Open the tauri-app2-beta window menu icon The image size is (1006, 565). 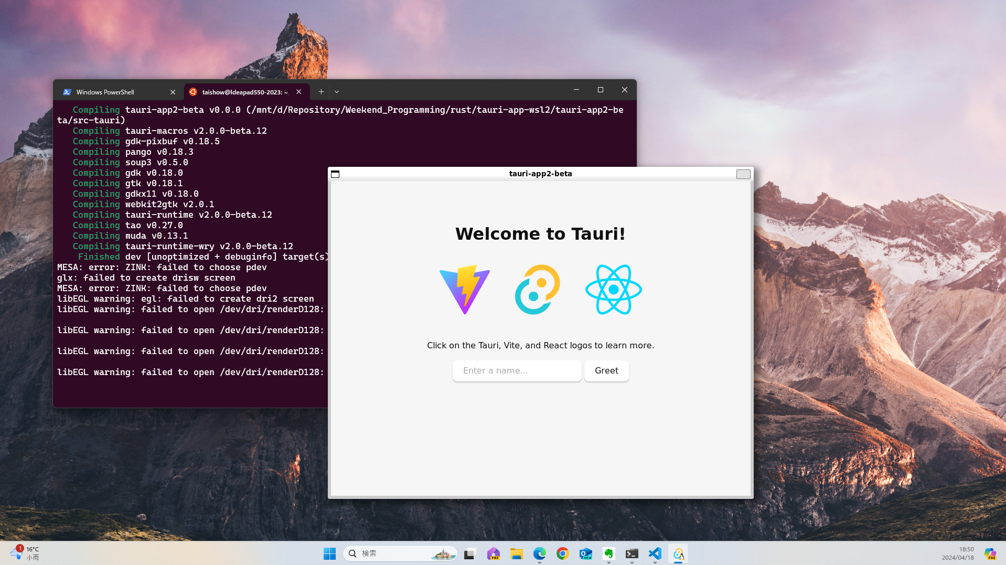coord(335,174)
